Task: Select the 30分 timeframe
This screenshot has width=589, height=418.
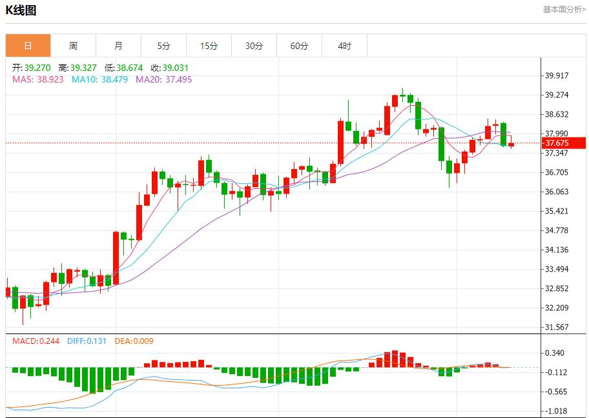Action: click(x=254, y=46)
